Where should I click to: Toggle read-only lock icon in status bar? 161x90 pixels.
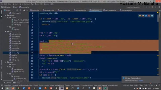(156, 85)
